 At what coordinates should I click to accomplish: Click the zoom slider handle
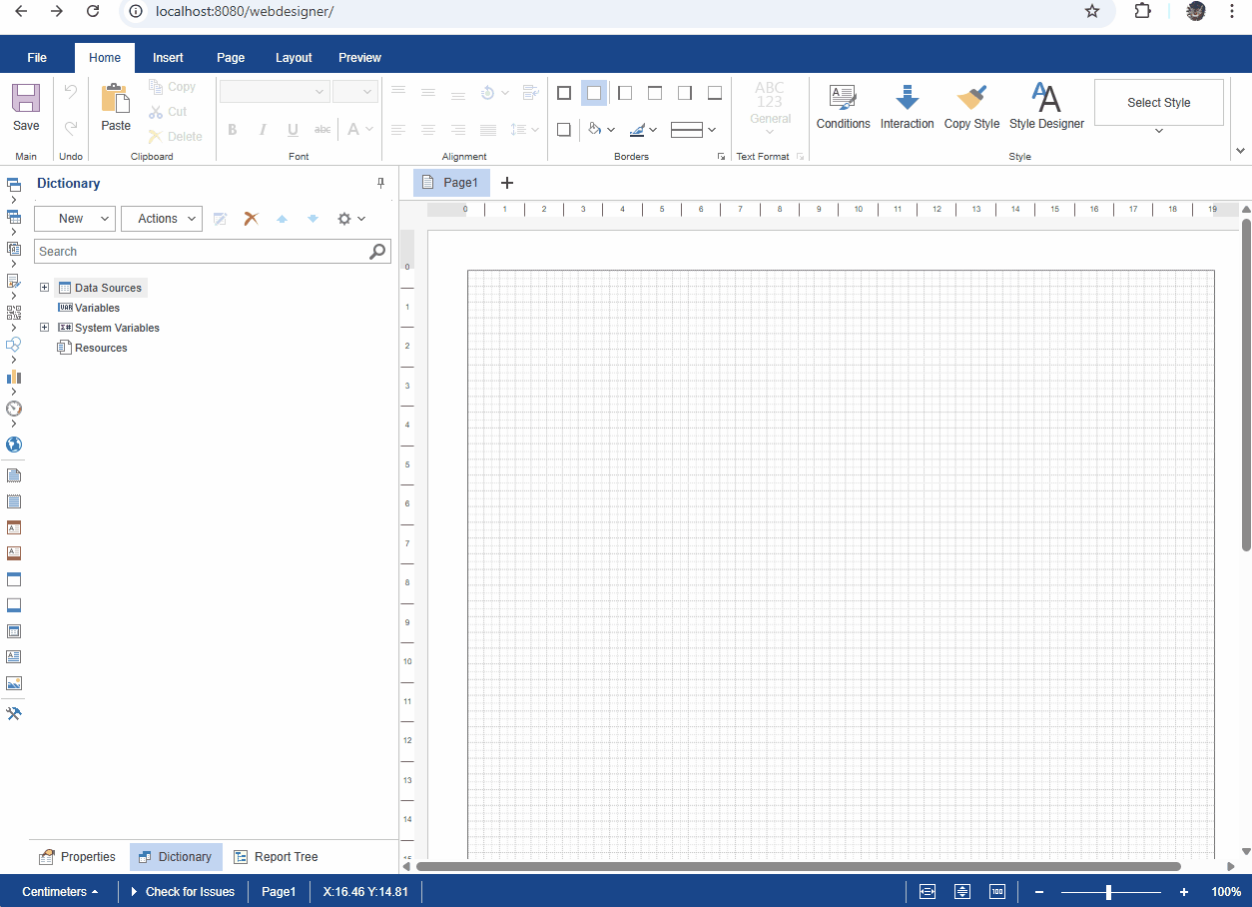[1108, 892]
